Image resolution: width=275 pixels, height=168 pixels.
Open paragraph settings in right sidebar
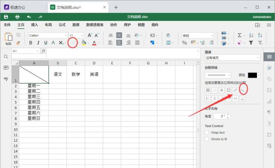269,112
